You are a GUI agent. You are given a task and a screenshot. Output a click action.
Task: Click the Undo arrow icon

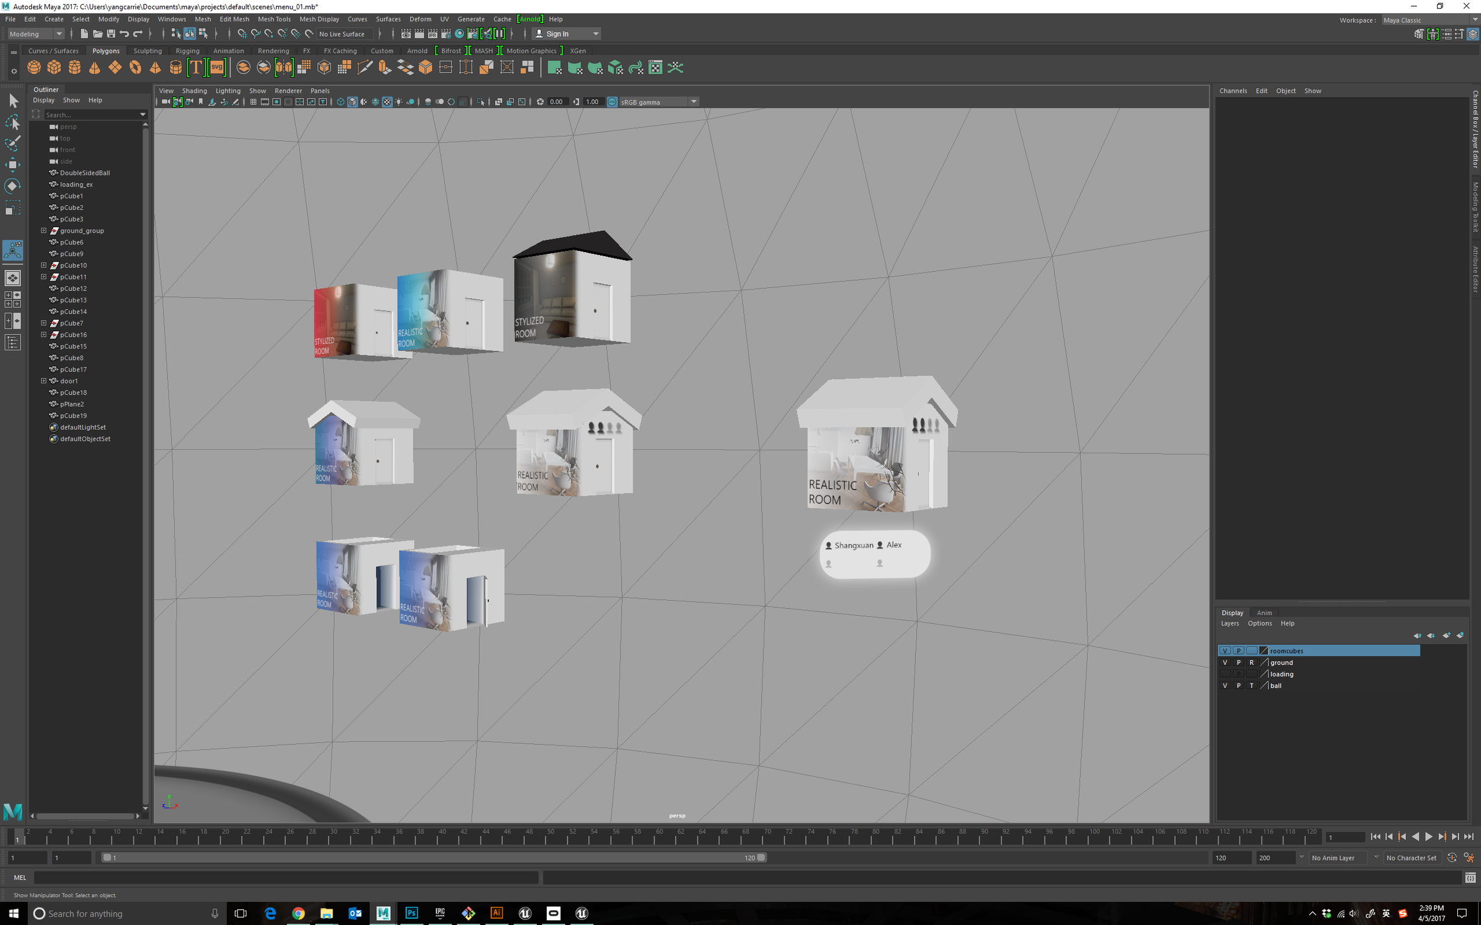click(x=124, y=34)
